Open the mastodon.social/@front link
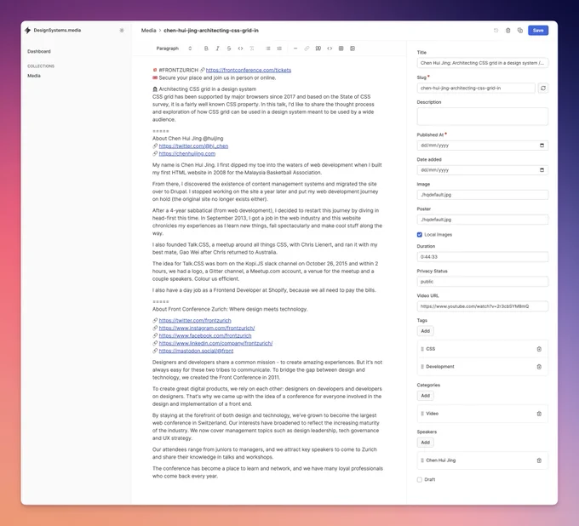579x526 pixels. [x=196, y=351]
